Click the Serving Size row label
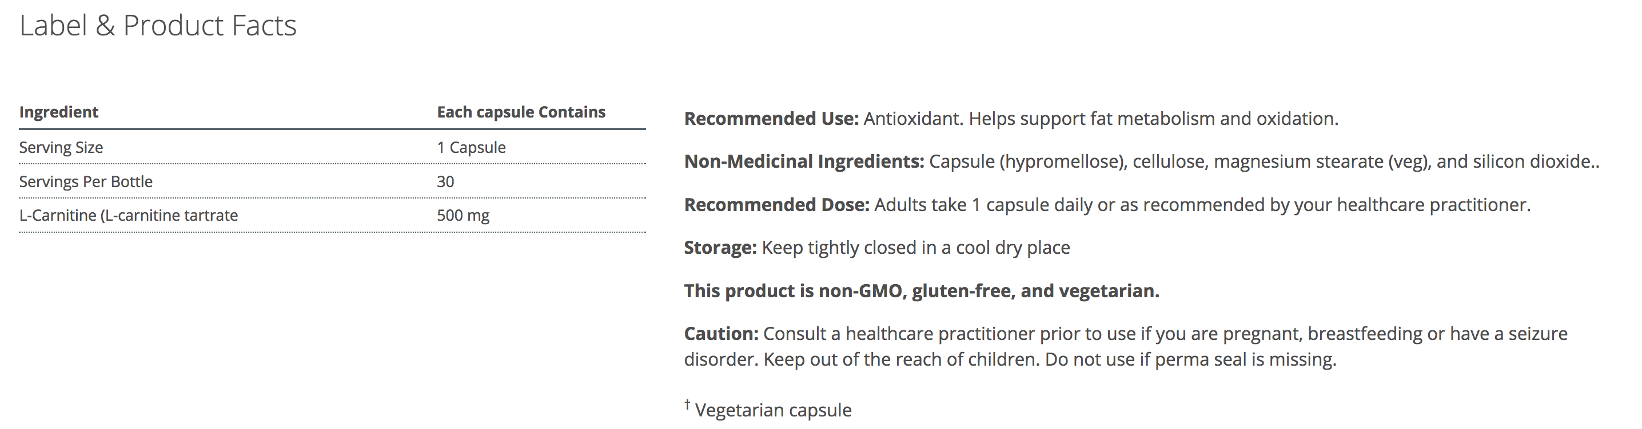The height and width of the screenshot is (429, 1642). (x=61, y=148)
